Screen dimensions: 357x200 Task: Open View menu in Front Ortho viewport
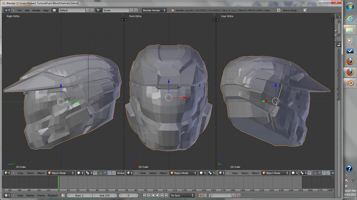(143, 173)
